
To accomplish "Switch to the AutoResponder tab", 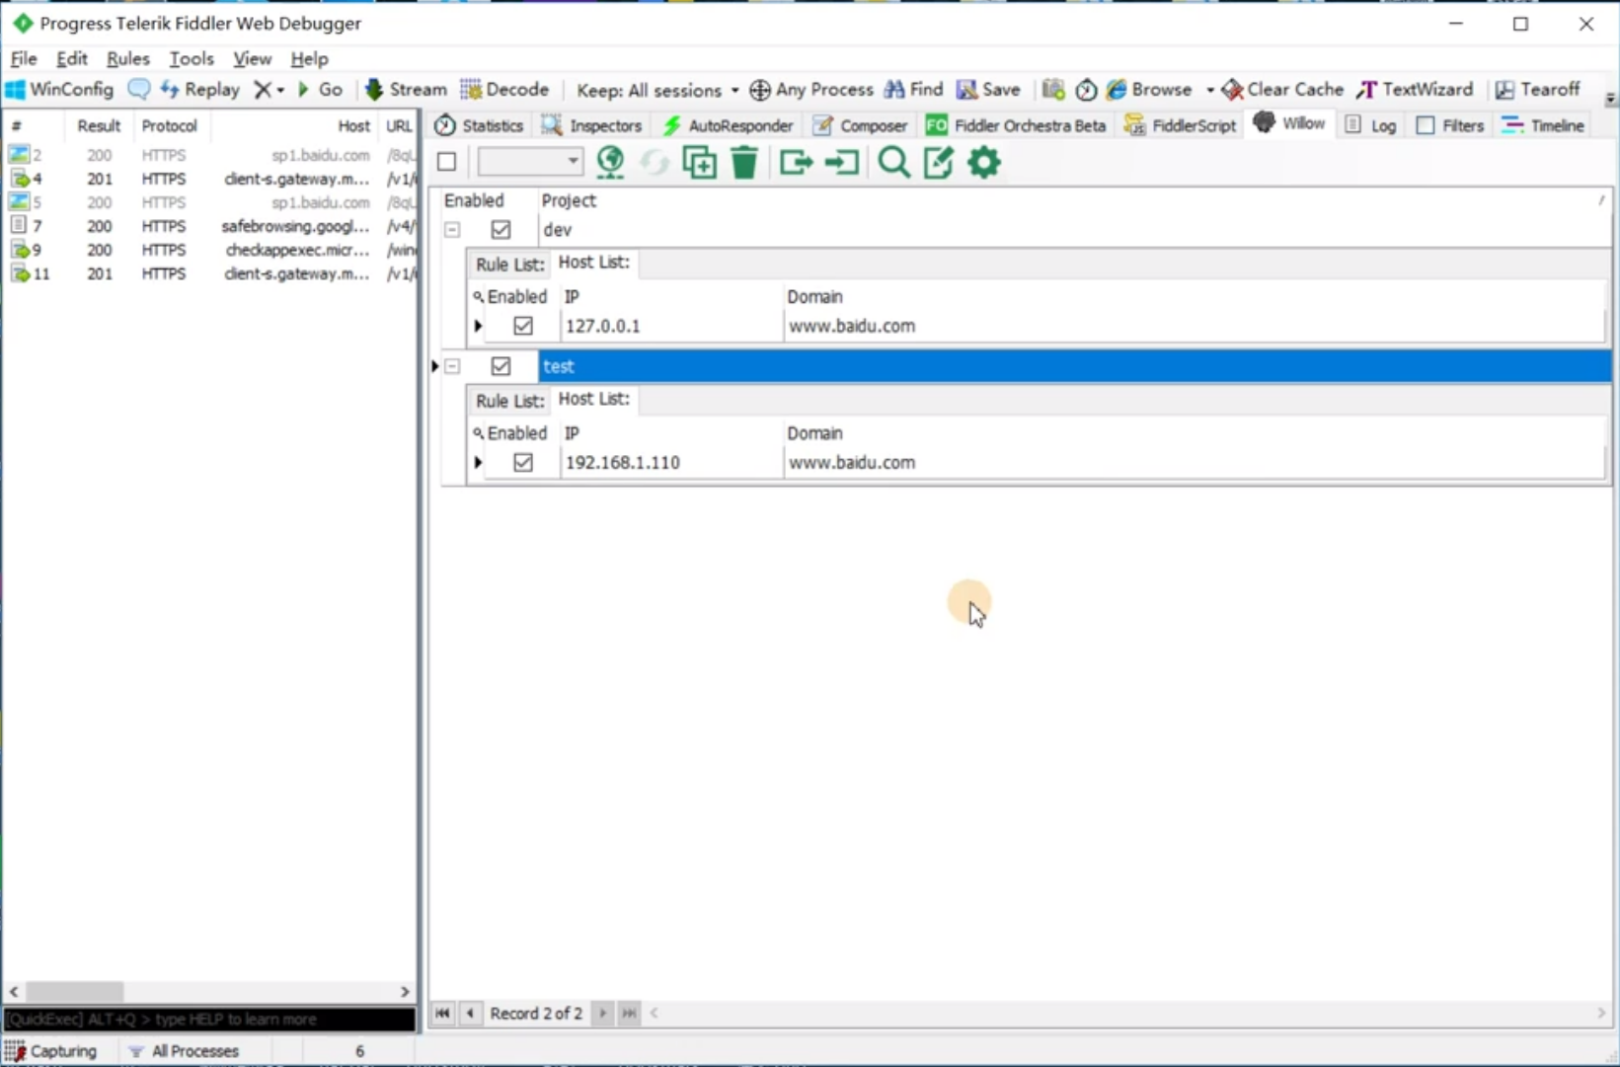I will click(729, 126).
